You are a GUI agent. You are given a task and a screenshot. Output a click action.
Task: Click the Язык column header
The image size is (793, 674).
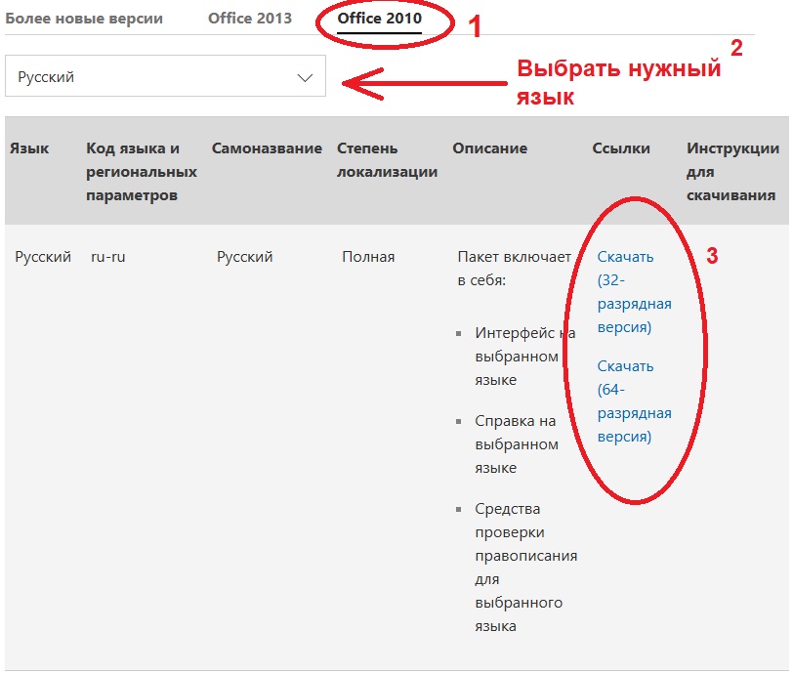[x=29, y=148]
